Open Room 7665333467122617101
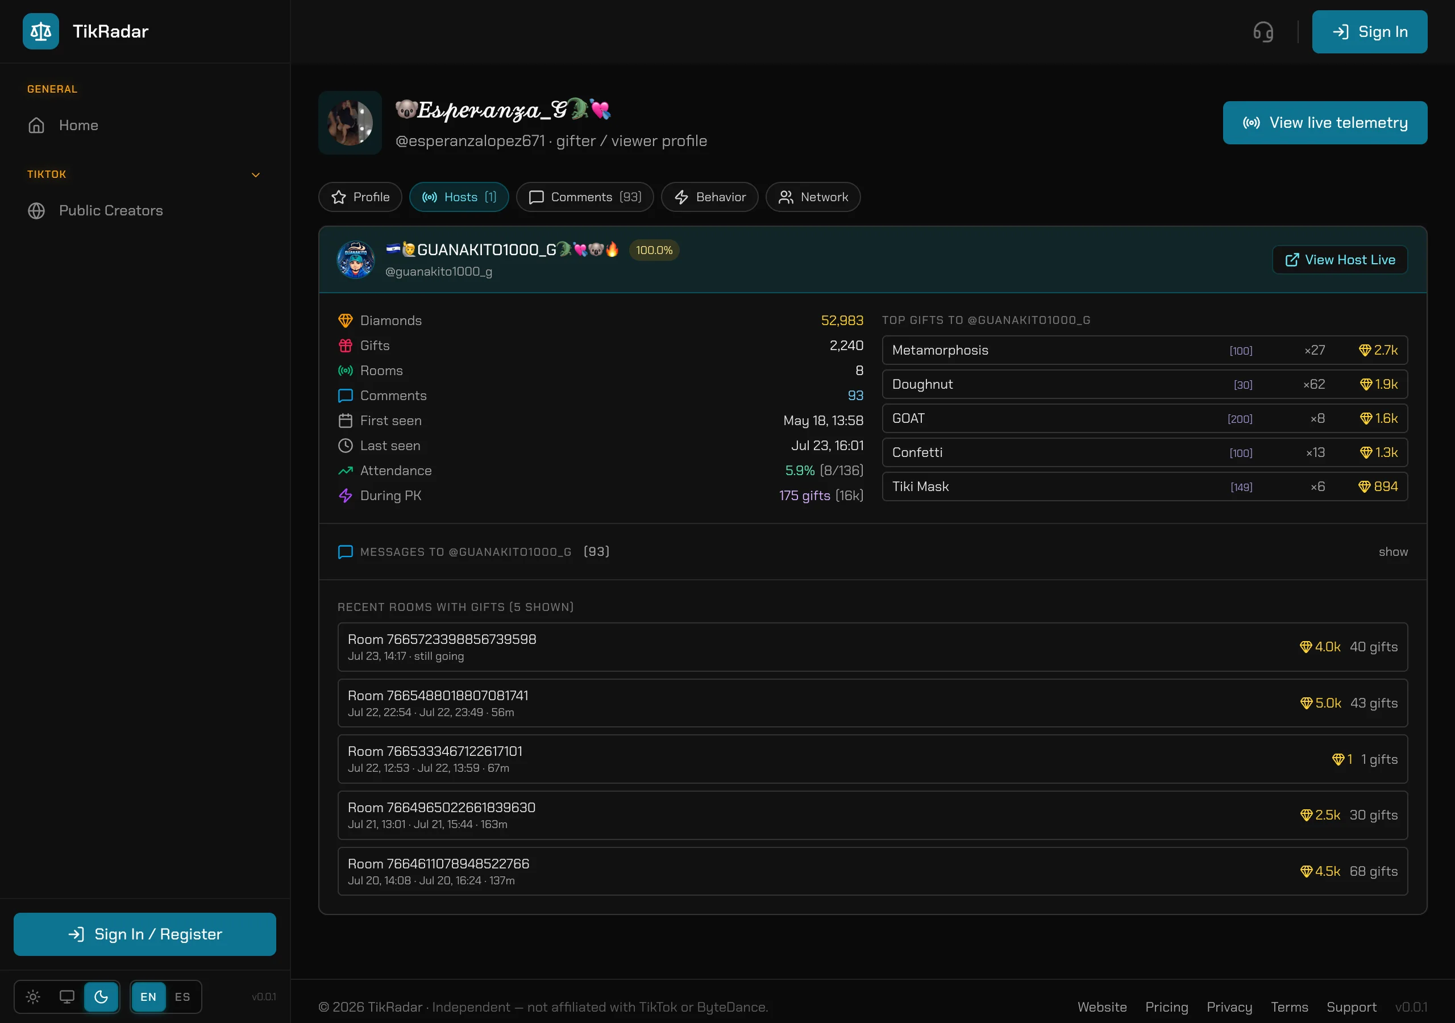The width and height of the screenshot is (1455, 1023). point(872,759)
